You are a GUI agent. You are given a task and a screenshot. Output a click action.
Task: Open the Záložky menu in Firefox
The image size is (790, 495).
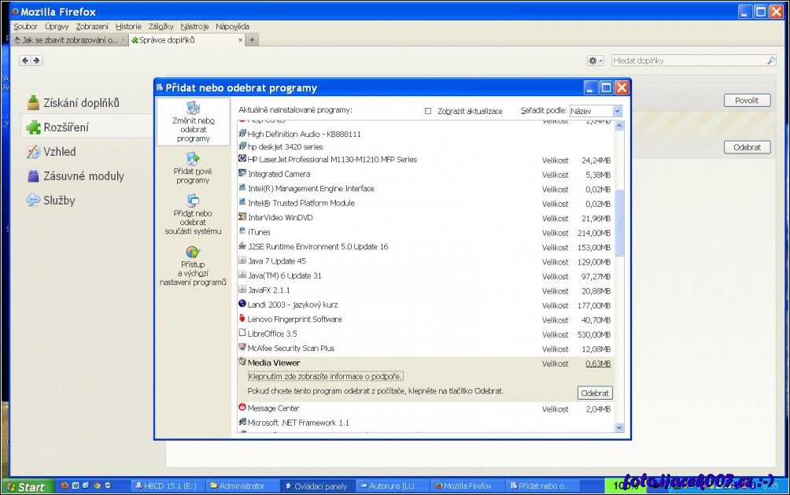(160, 26)
